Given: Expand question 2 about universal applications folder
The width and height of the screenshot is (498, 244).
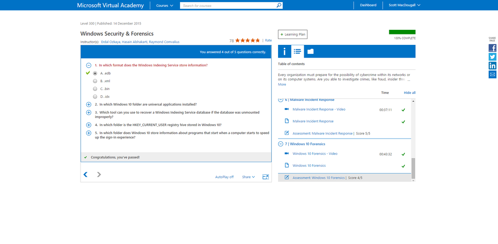Looking at the screenshot, I should tap(88, 105).
